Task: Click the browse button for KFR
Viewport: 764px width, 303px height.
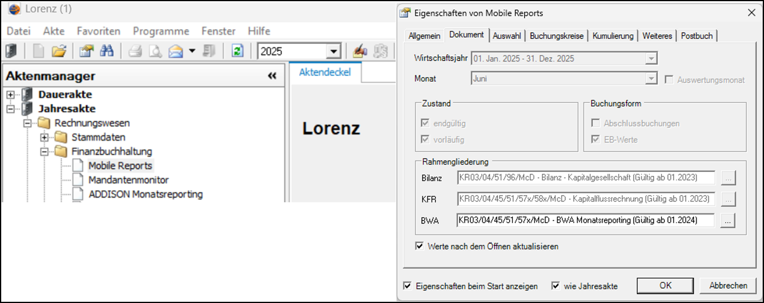Action: click(x=728, y=199)
